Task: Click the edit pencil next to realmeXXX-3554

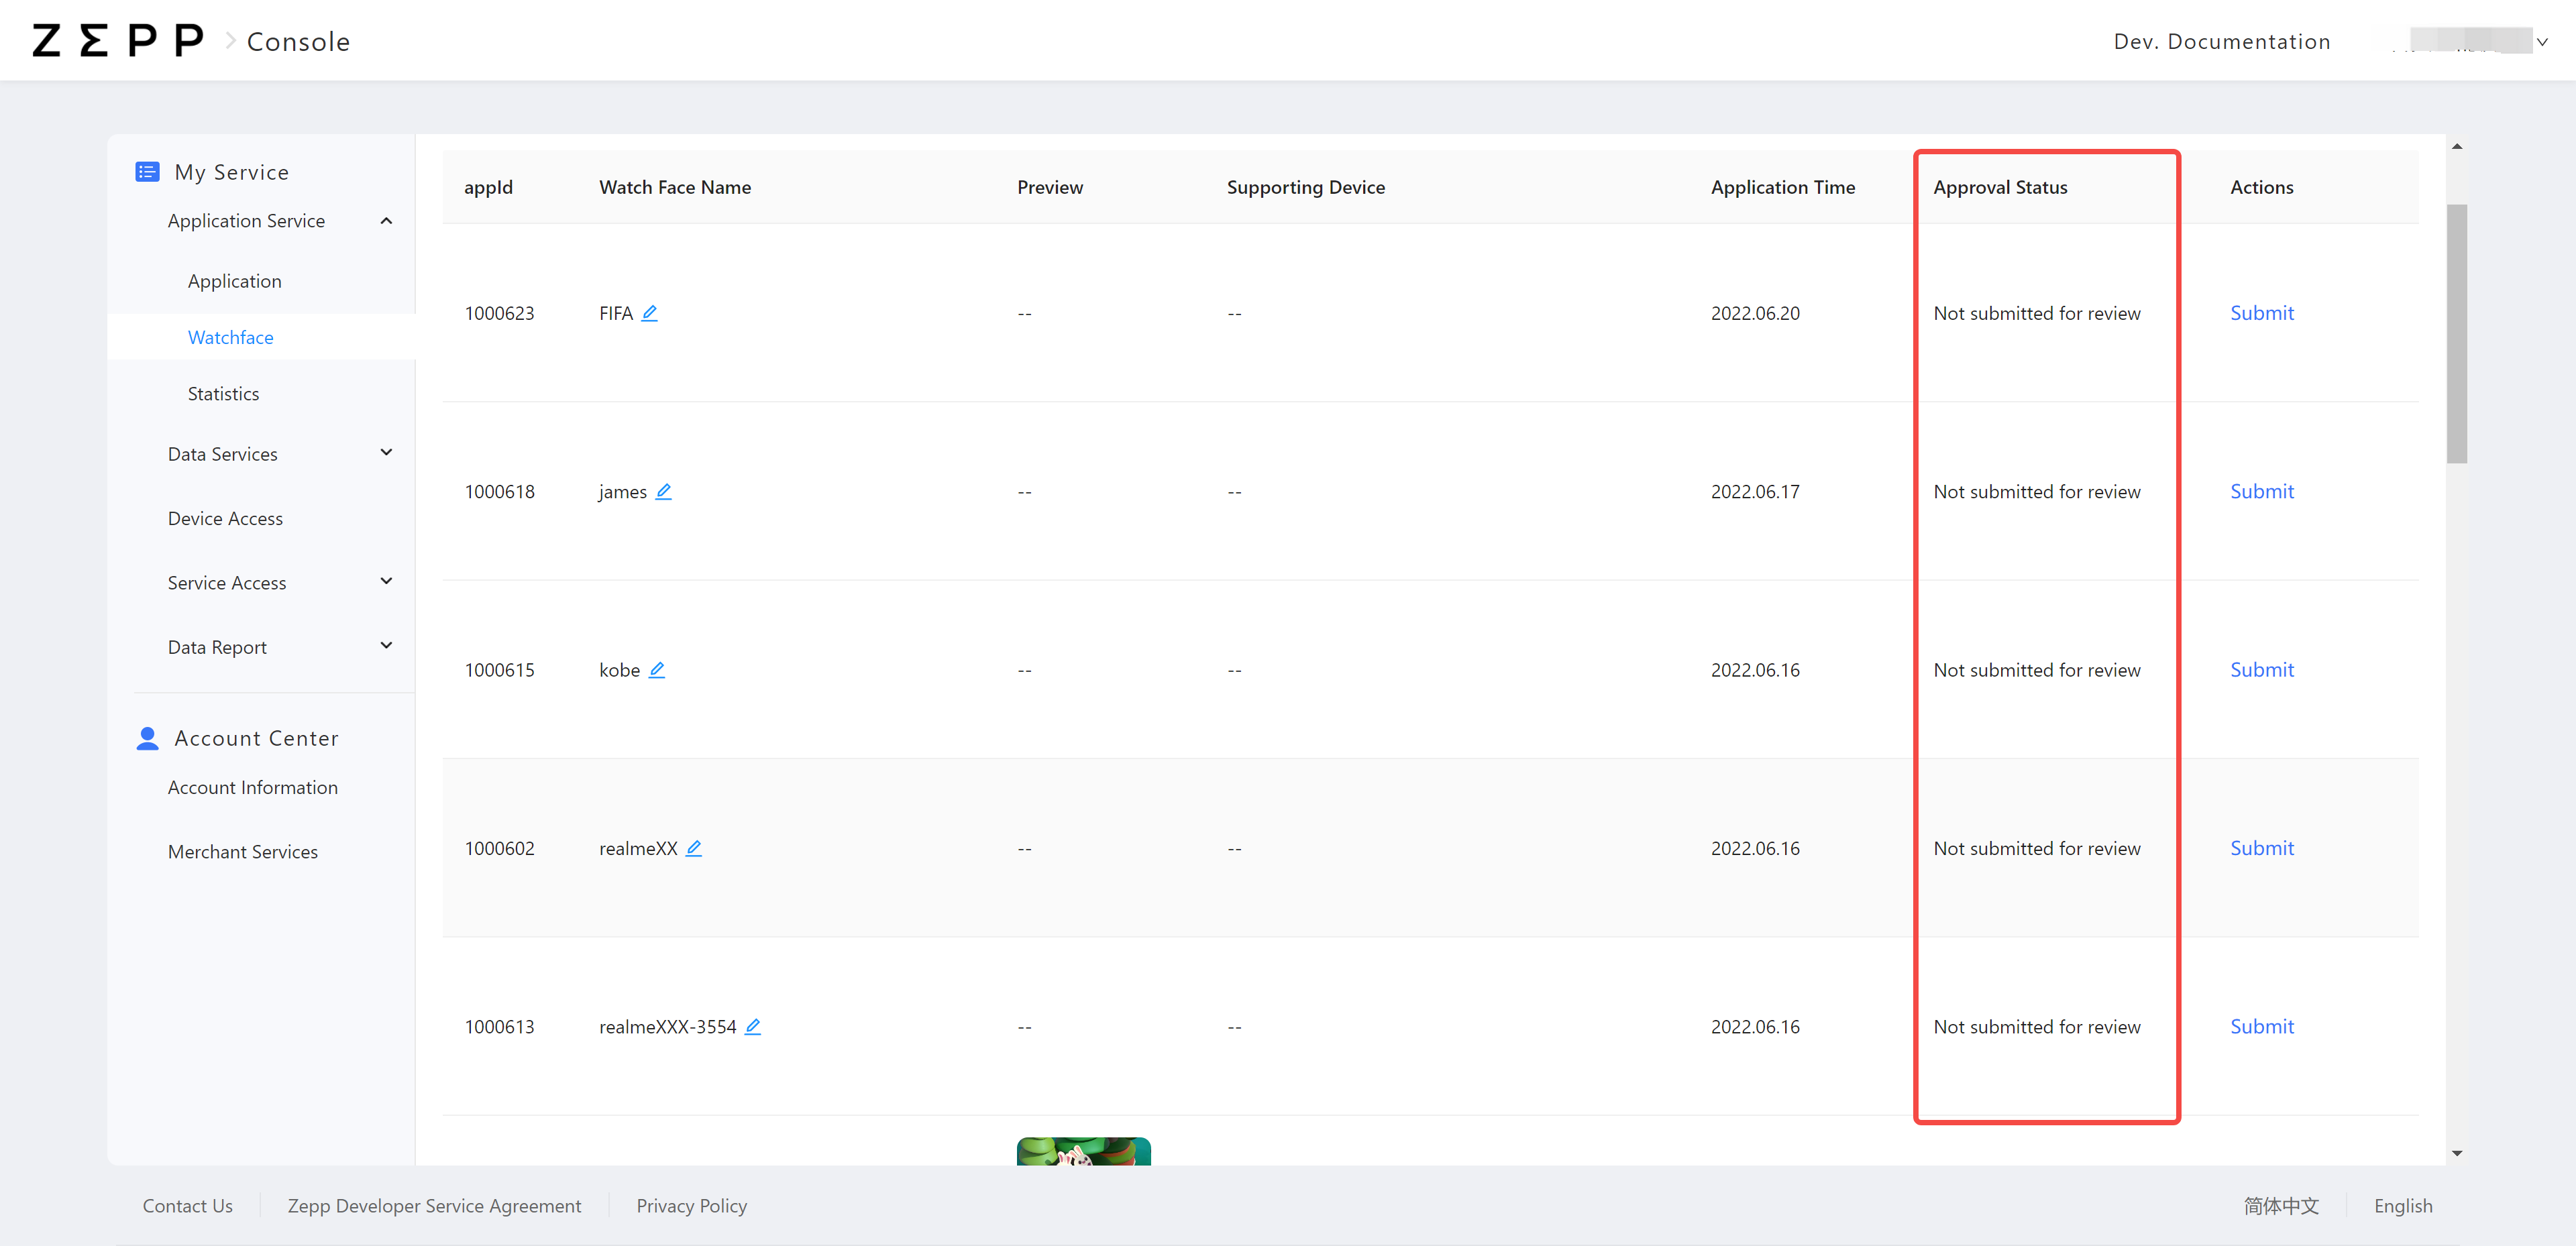Action: (752, 1026)
